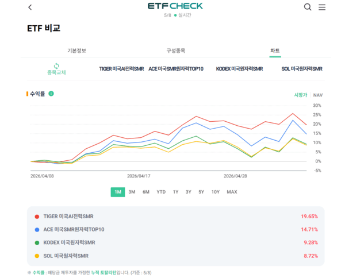Click the 2026/04/17 date axis label
This screenshot has height=278, width=345.
tap(139, 176)
